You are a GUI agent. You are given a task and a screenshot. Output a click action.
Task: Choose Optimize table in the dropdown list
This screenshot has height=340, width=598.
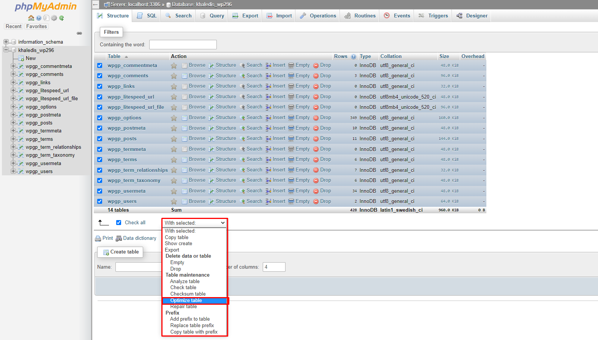pos(186,301)
